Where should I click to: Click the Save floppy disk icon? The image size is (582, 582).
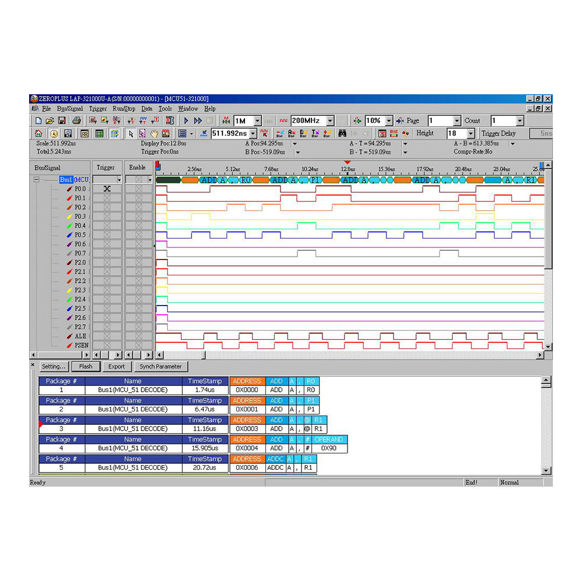coord(61,120)
